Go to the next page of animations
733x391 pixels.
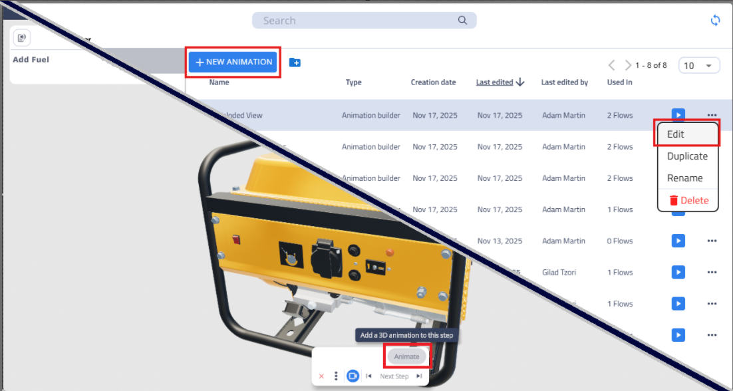pyautogui.click(x=628, y=65)
